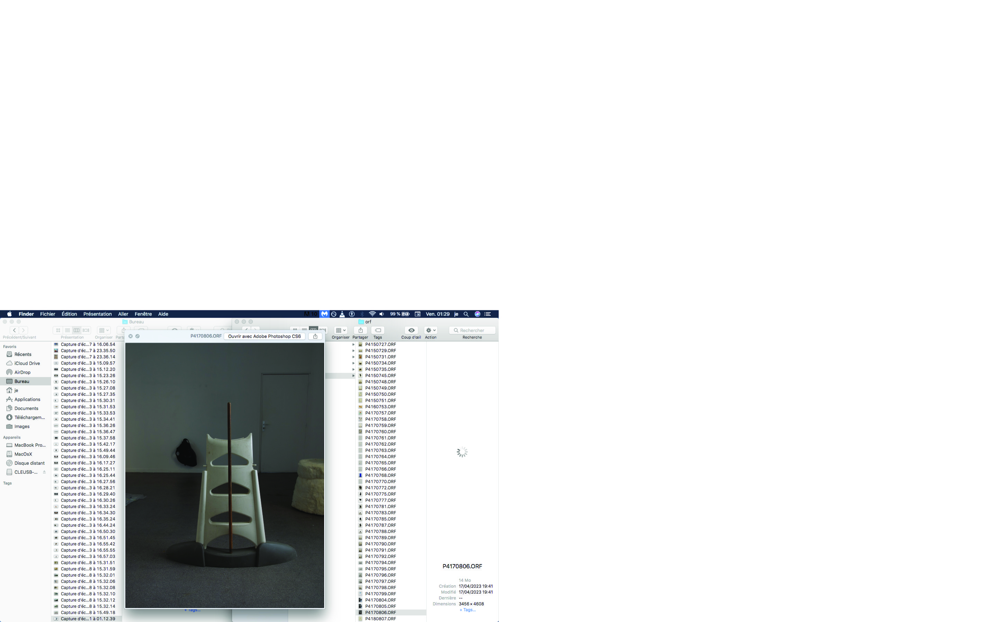Click the Tags toolbar icon
Viewport: 998px width, 622px height.
[x=377, y=330]
